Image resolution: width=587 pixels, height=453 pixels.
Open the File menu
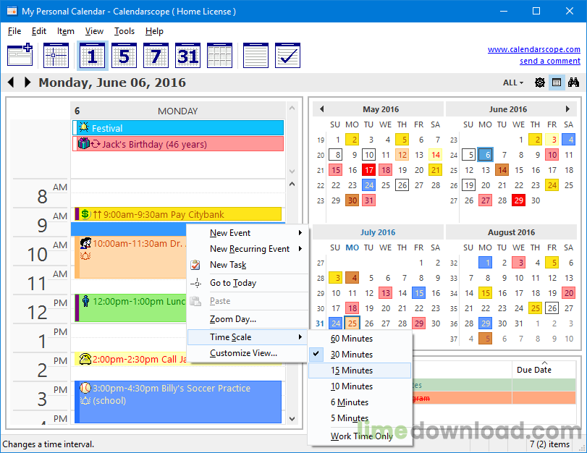click(x=14, y=31)
